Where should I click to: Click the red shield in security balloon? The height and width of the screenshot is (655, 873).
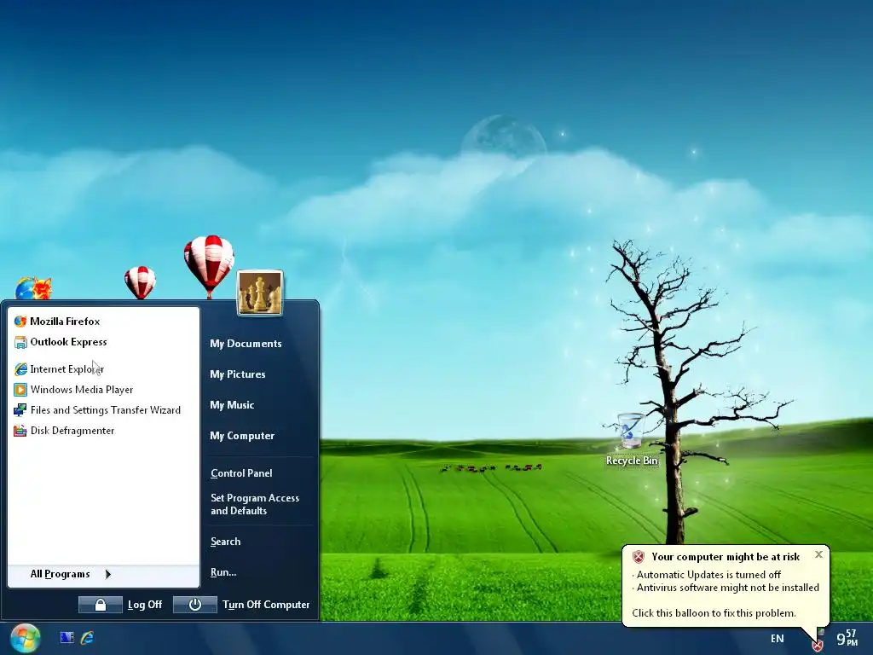tap(638, 556)
